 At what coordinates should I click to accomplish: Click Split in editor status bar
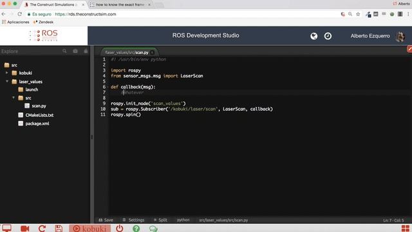(160, 220)
